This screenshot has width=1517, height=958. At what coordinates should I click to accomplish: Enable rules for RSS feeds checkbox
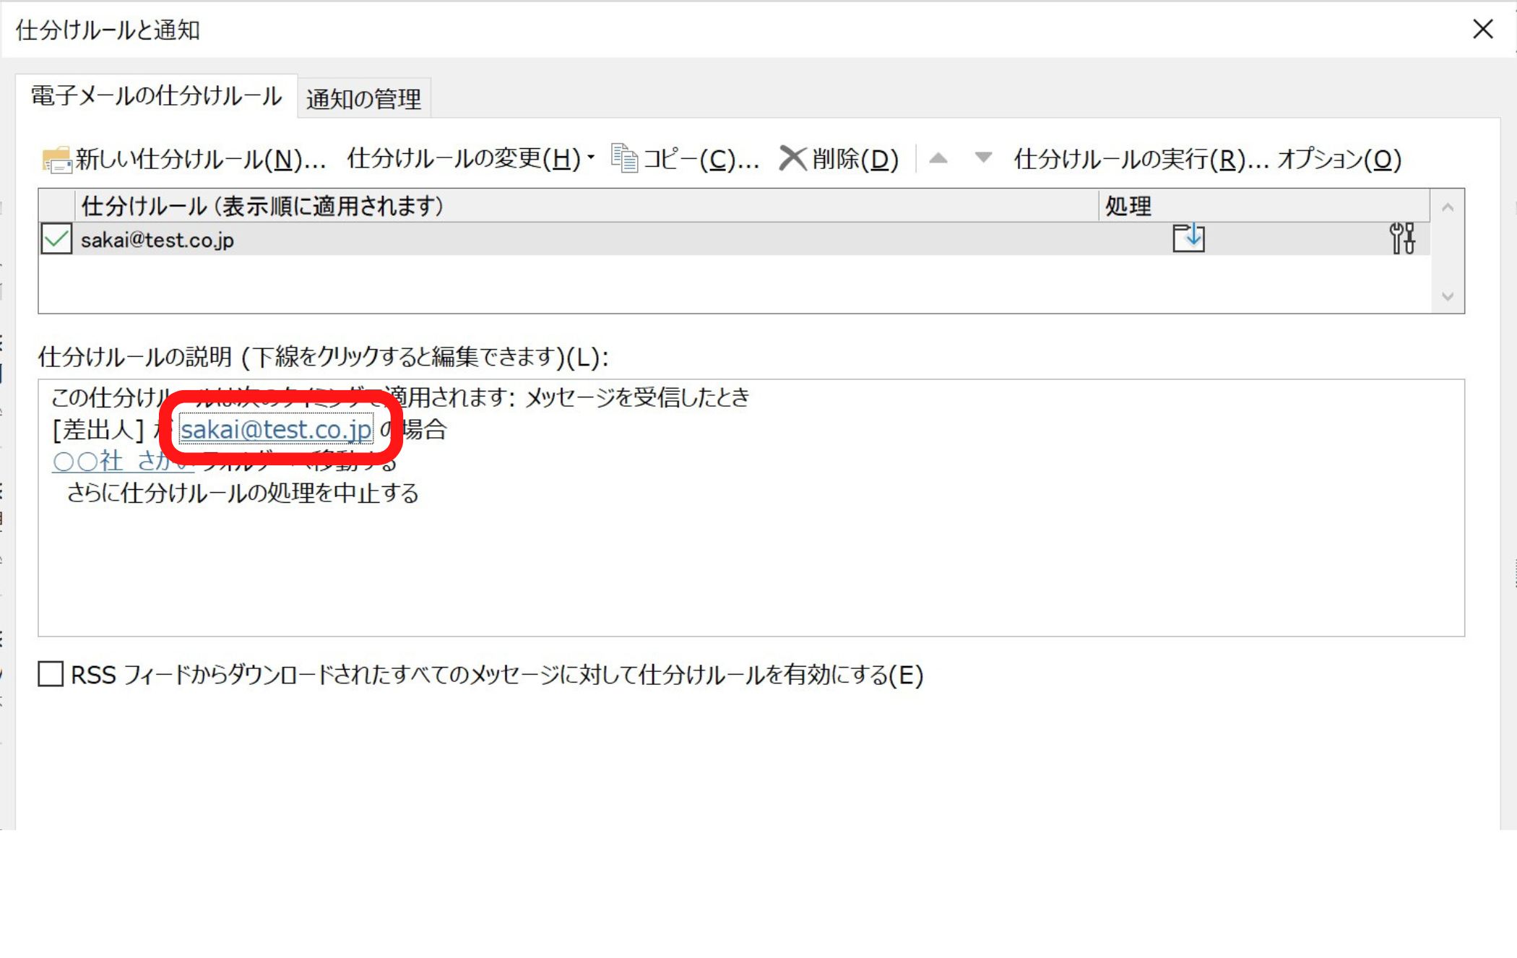tap(51, 674)
